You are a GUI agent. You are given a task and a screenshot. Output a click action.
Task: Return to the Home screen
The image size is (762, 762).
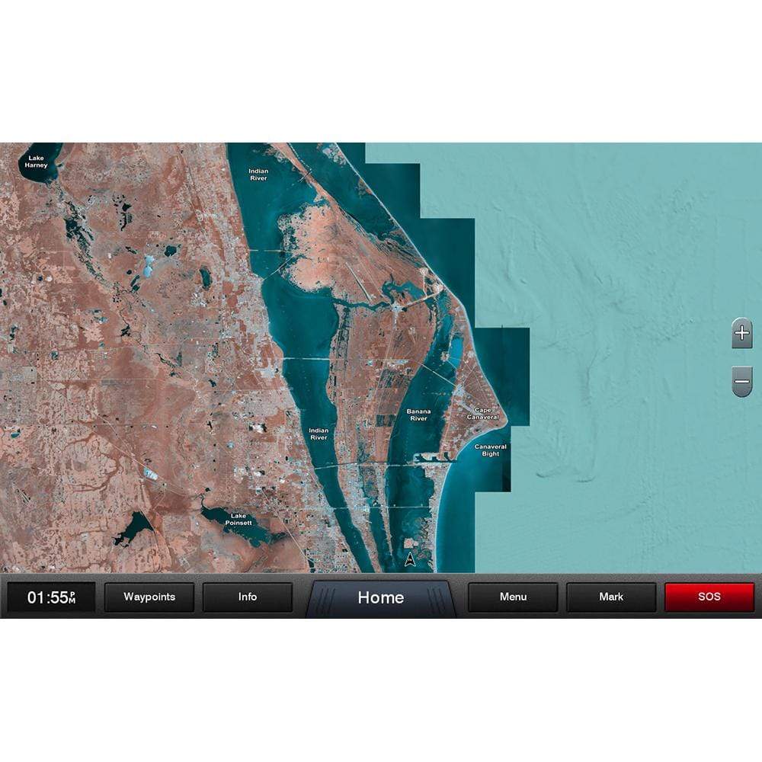(380, 598)
